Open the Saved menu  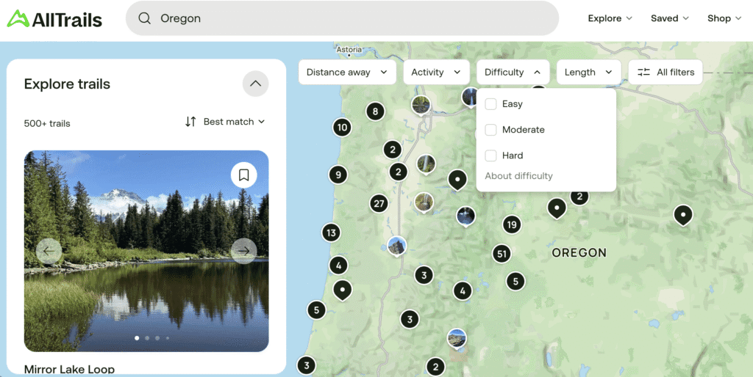coord(670,18)
